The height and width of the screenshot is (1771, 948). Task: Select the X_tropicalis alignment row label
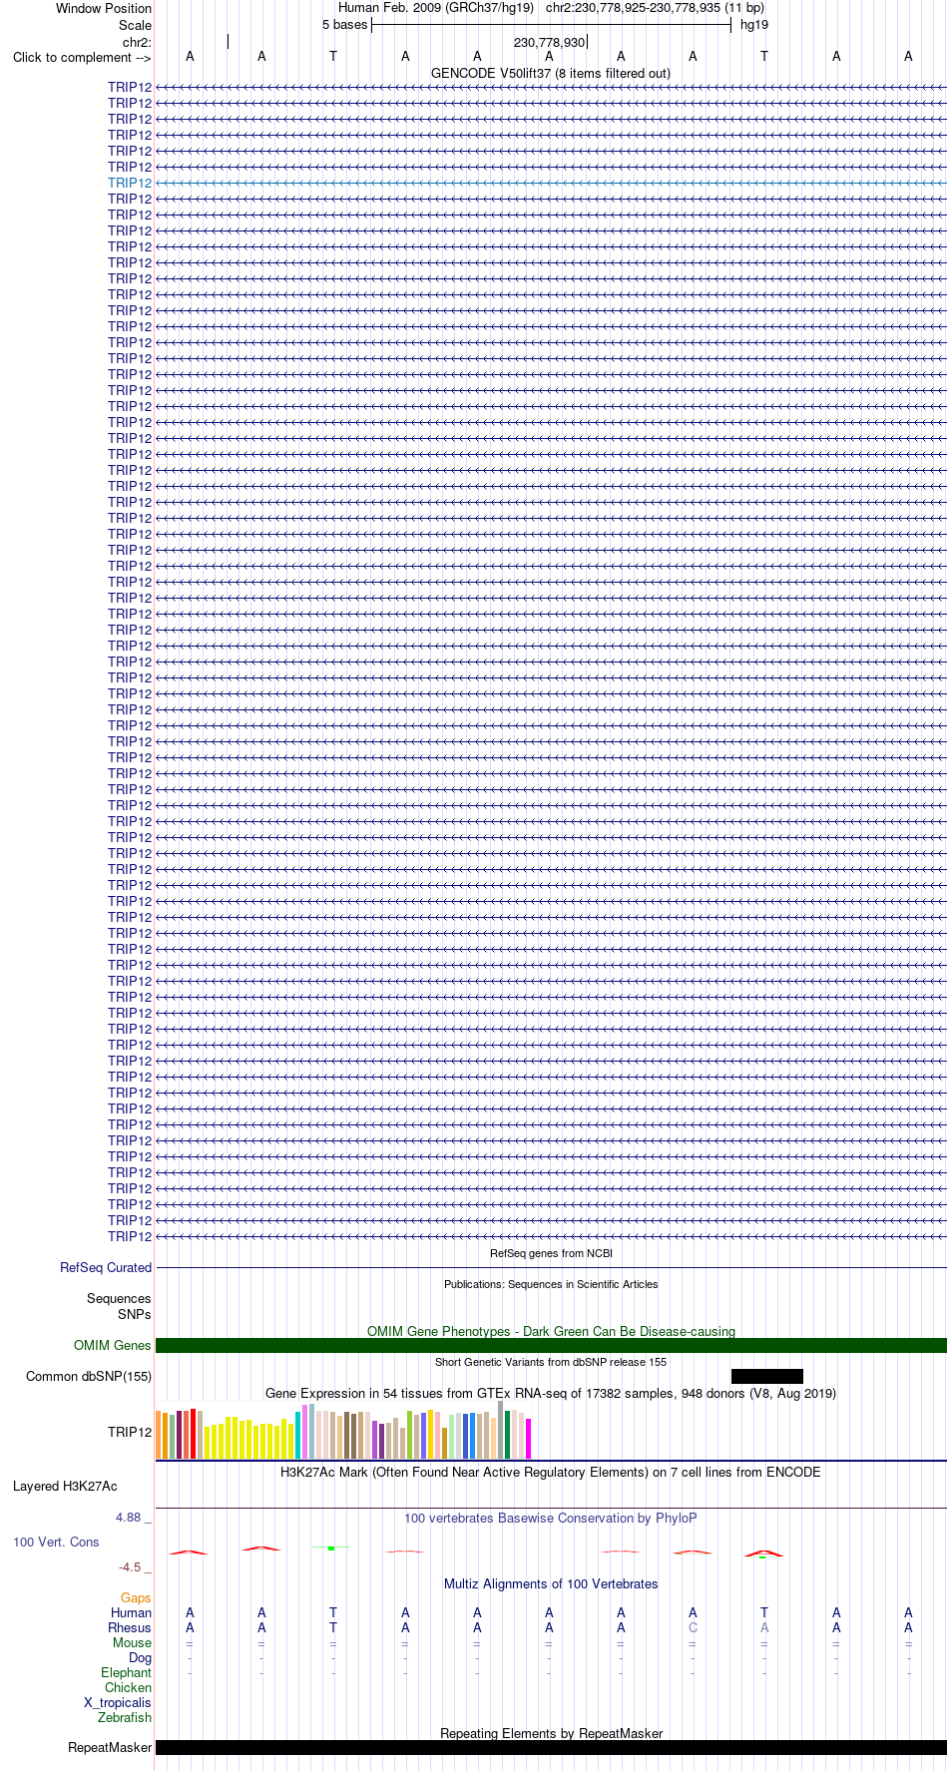click(x=118, y=1703)
